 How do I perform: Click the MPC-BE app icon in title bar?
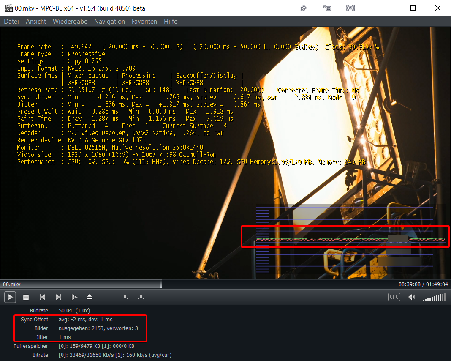pos(8,8)
